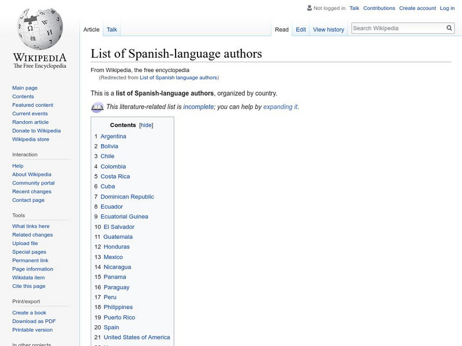Click the search magnifier icon

449,28
